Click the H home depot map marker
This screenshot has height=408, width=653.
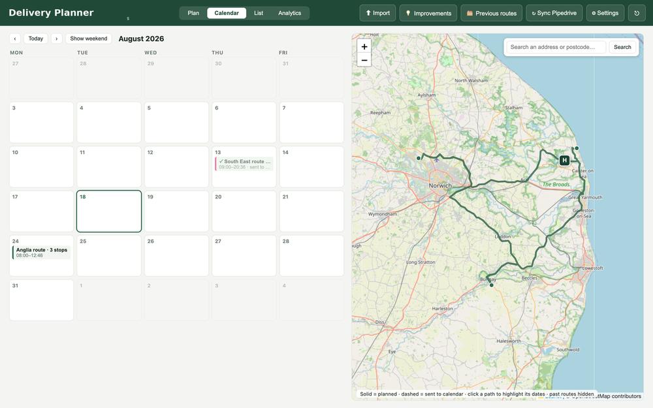pyautogui.click(x=564, y=161)
